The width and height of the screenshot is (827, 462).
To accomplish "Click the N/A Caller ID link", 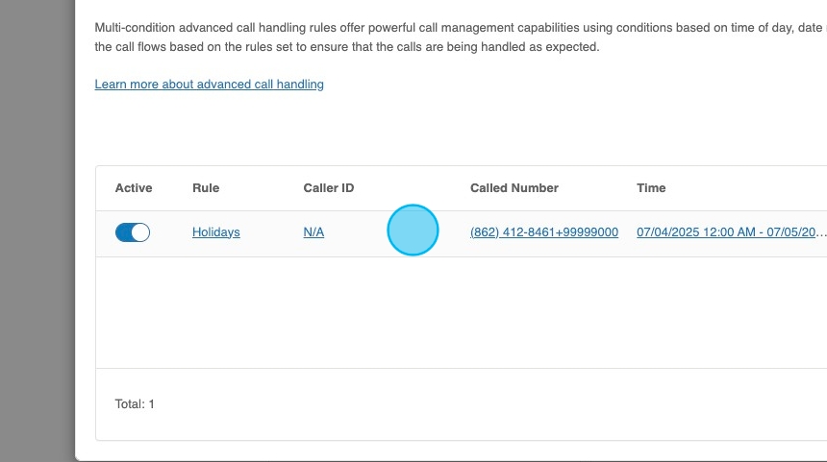I will tap(313, 232).
